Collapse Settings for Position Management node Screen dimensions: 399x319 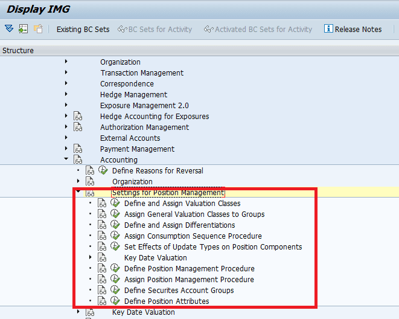[x=78, y=193]
